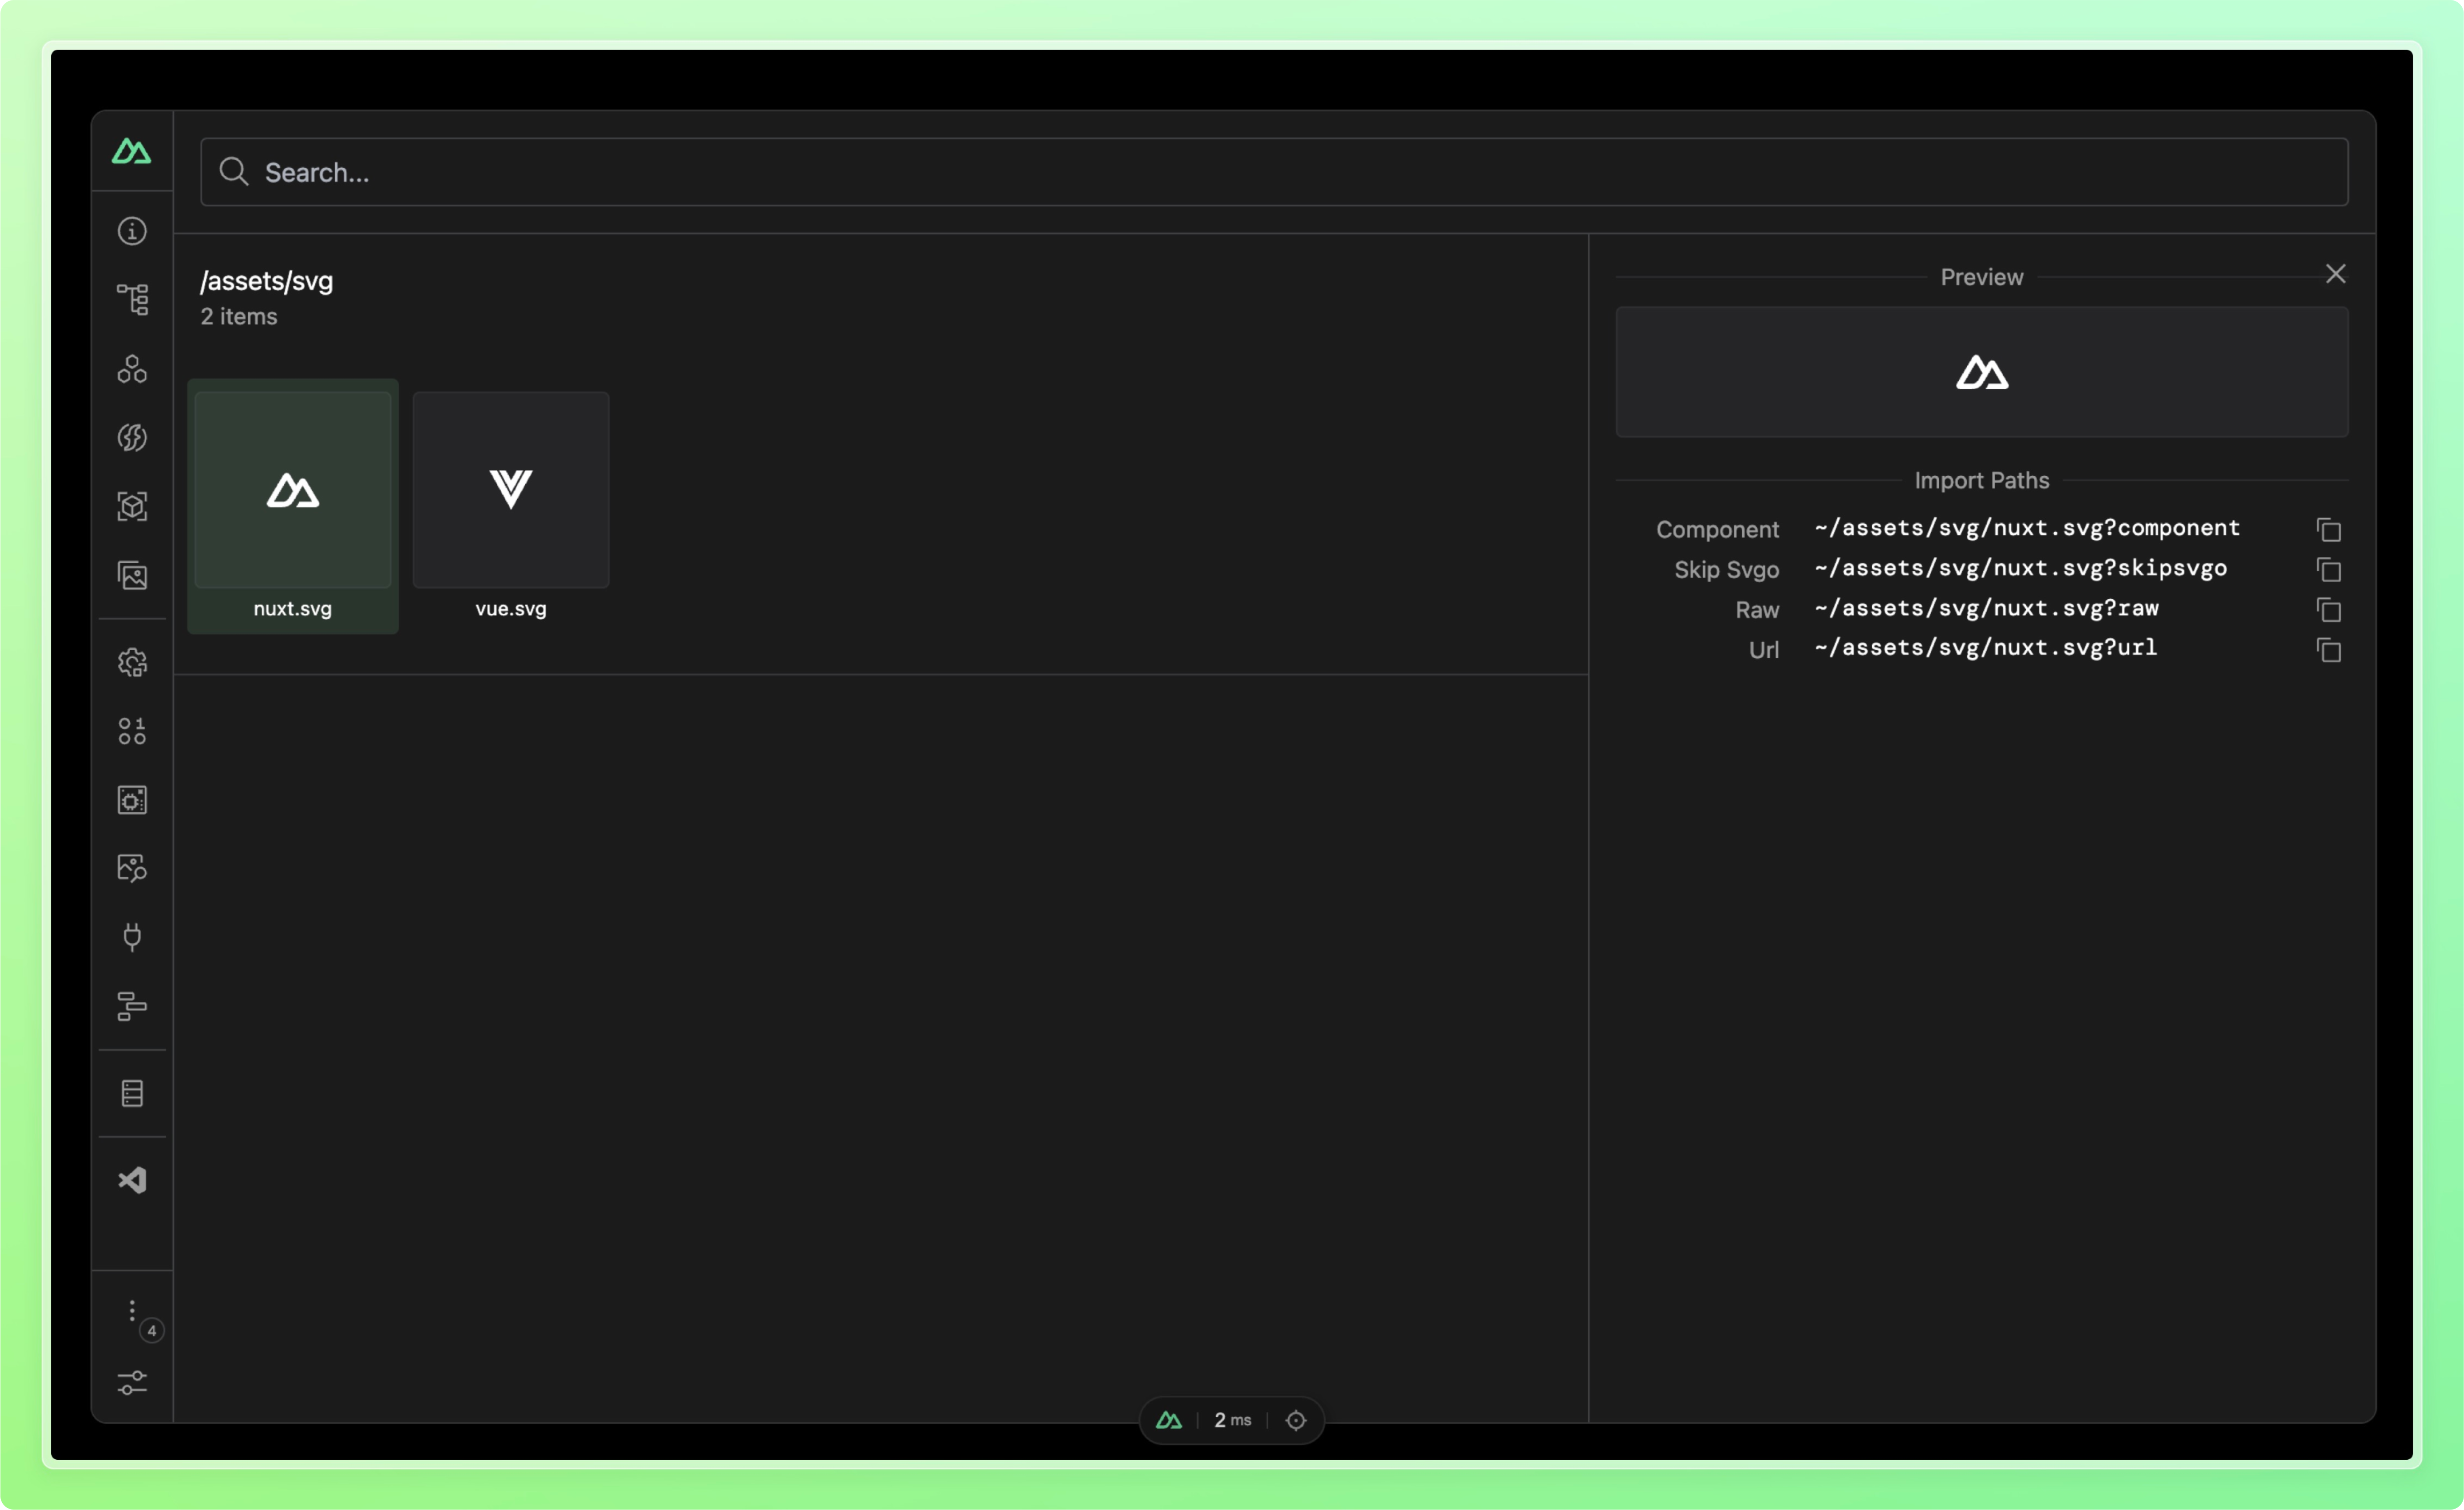
Task: Open the Modules tab
Action: 132,506
